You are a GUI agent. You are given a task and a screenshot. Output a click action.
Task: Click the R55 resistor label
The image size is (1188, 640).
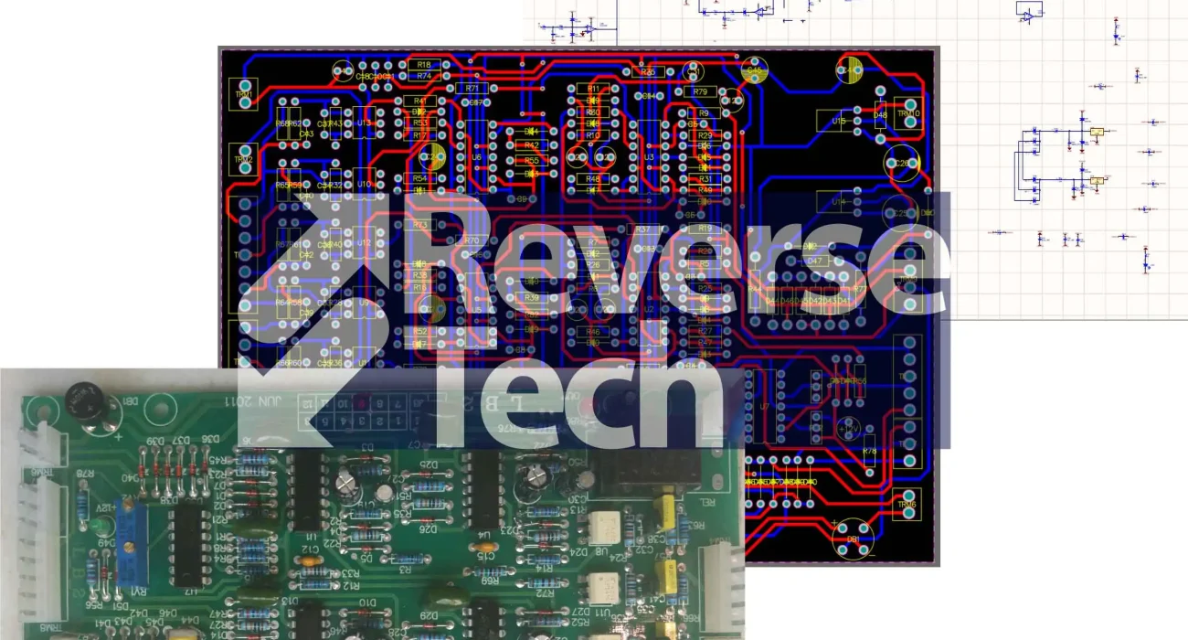[x=532, y=160]
